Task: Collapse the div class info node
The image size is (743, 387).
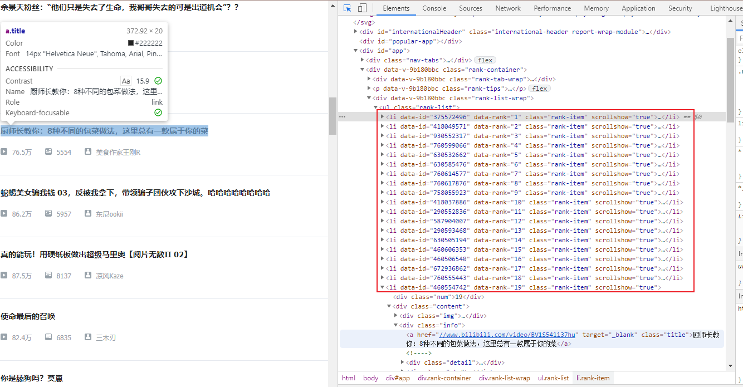Action: 396,325
